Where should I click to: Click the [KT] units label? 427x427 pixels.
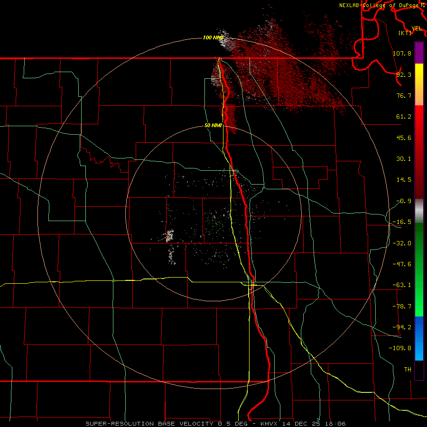pos(405,33)
